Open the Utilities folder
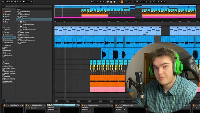Screen dimensions: 200x113 click(24, 43)
